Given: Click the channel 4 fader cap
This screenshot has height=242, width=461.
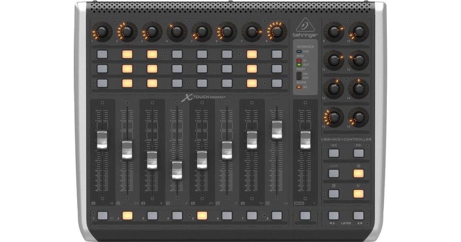Looking at the screenshot, I should tap(177, 169).
